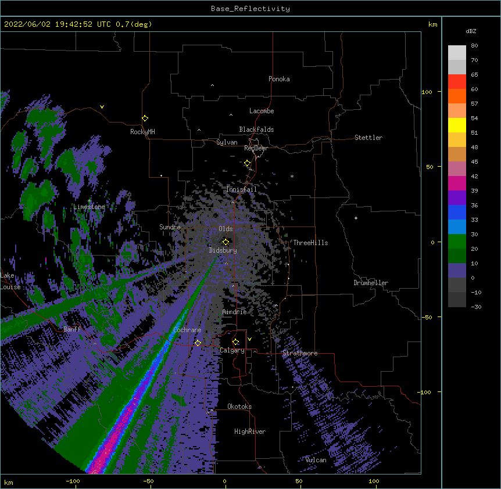The height and width of the screenshot is (489, 501).
Task: Click the white plus marker north of Drumheller
Action: [x=356, y=218]
